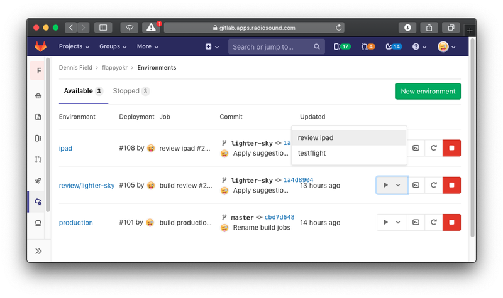
Task: Stop the ipad environment
Action: pos(451,148)
